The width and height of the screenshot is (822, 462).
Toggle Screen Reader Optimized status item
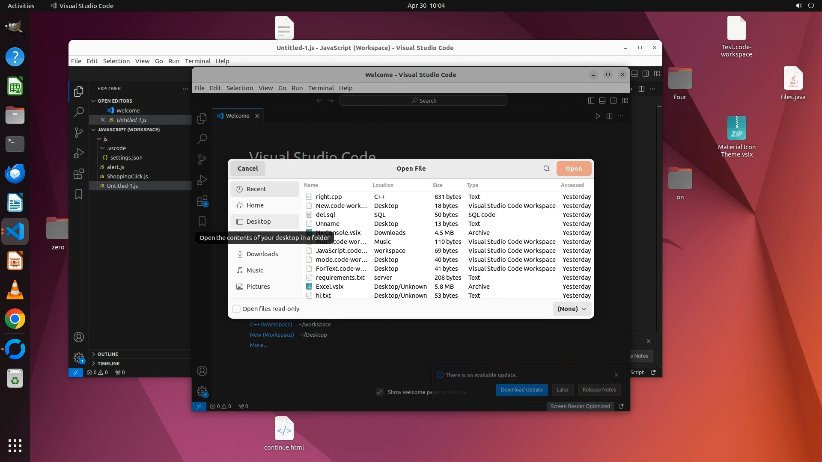click(580, 406)
